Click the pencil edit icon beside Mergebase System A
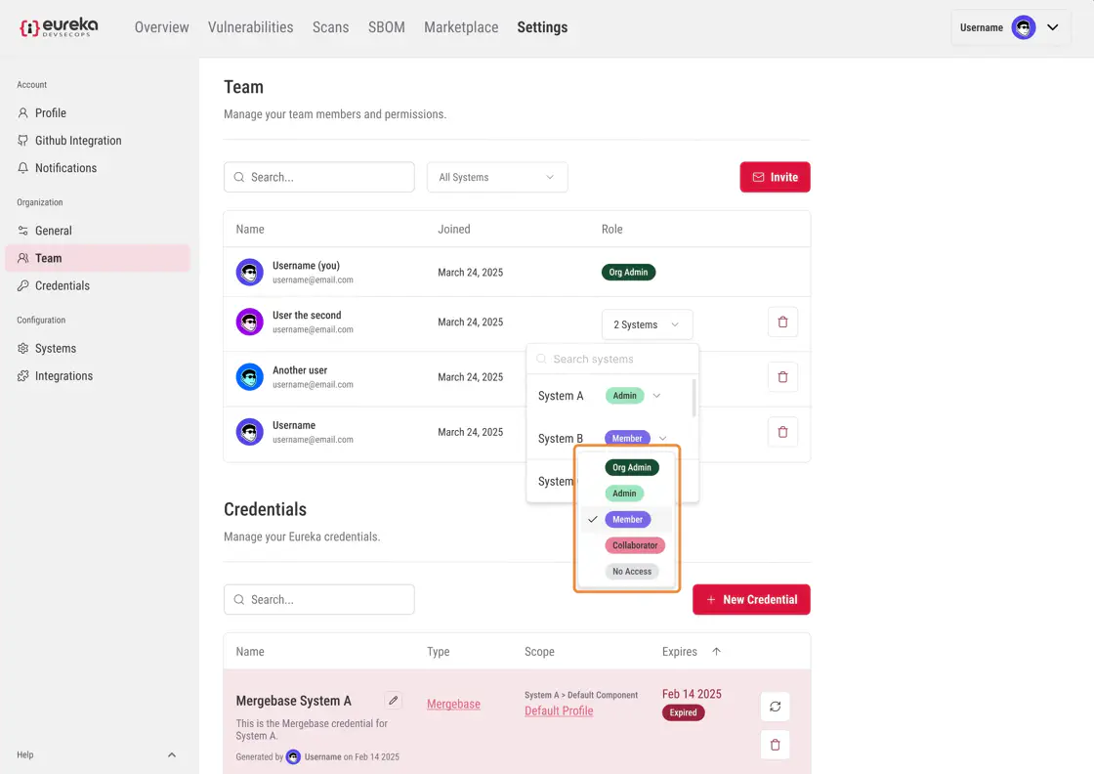Screen dimensions: 1094x774 [x=393, y=700]
